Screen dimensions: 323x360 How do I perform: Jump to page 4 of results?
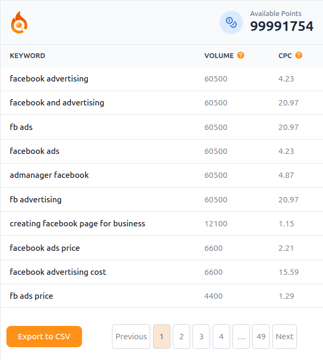coord(221,337)
